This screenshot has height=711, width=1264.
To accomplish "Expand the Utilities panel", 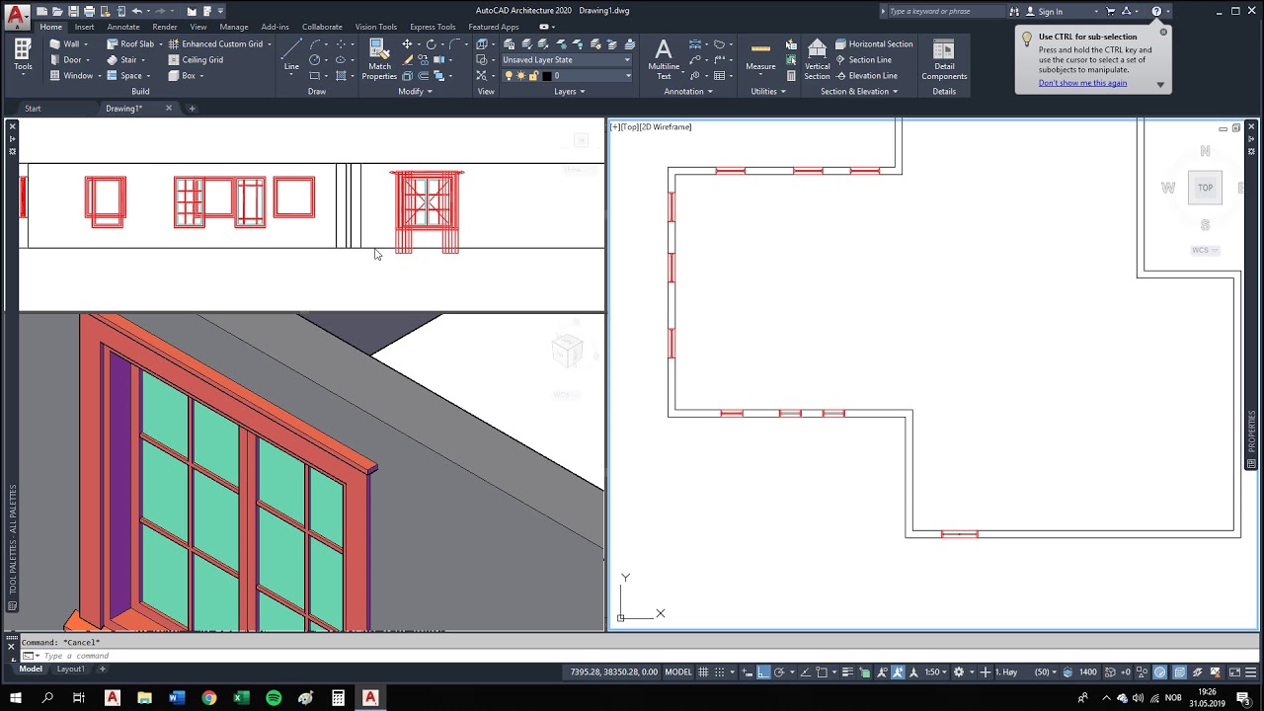I will pos(768,91).
